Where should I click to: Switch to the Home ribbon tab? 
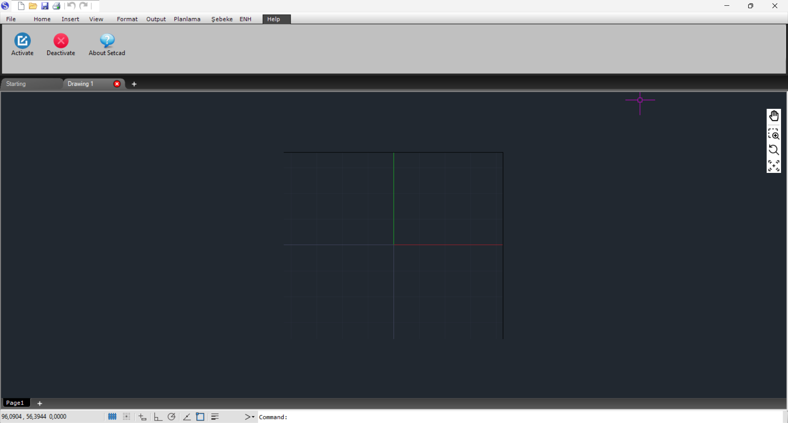(x=42, y=19)
